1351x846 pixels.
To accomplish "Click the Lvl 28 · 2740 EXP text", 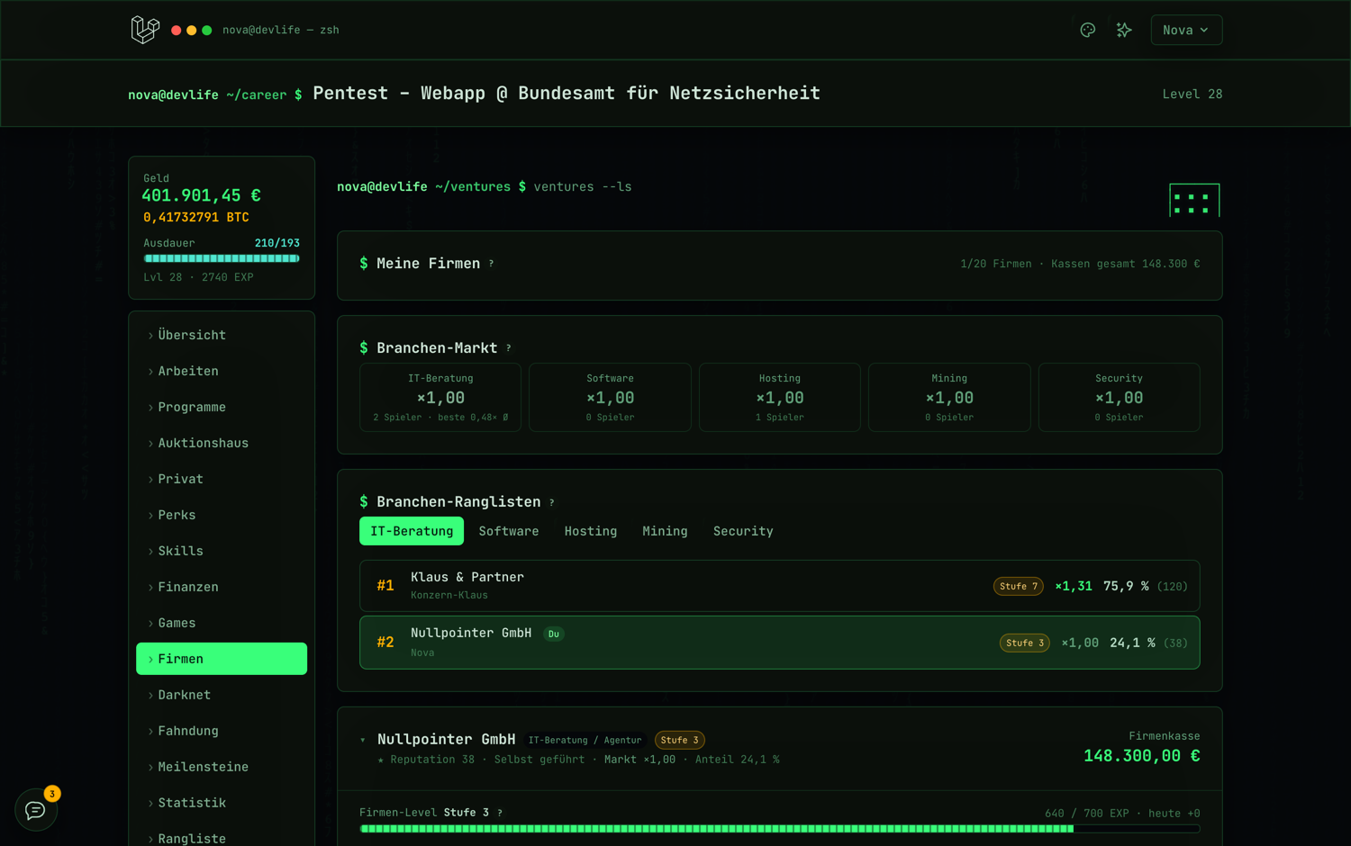I will pyautogui.click(x=198, y=277).
